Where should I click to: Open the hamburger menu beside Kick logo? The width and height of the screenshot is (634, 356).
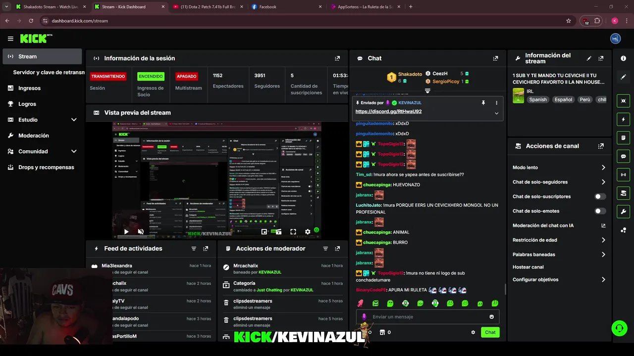[10, 39]
